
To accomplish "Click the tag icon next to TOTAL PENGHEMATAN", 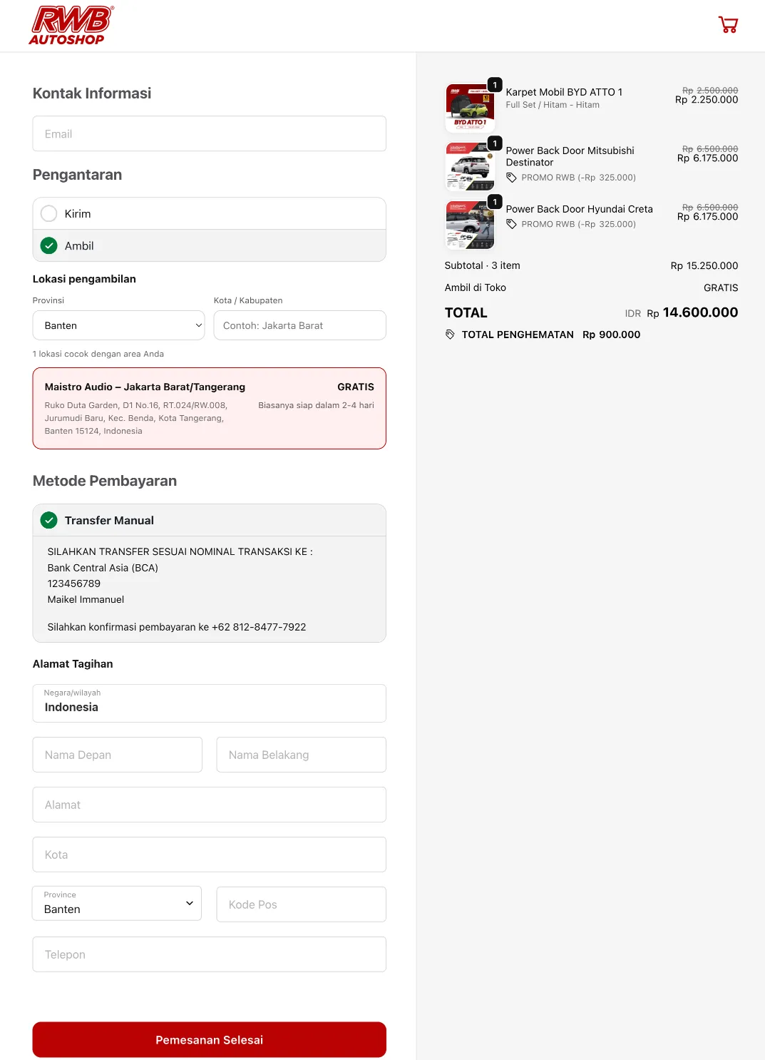I will tap(450, 334).
